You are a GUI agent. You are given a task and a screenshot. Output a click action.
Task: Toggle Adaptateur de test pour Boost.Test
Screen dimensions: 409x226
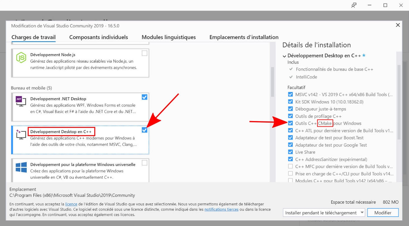(x=290, y=138)
